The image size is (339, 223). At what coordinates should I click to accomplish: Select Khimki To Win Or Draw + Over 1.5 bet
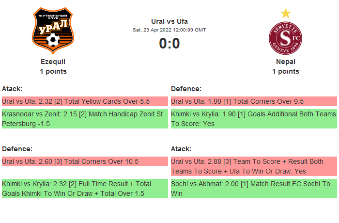click(85, 189)
